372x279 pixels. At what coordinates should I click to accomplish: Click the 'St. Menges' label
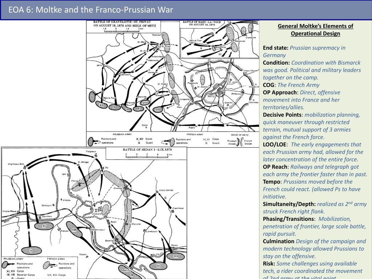(x=83, y=162)
